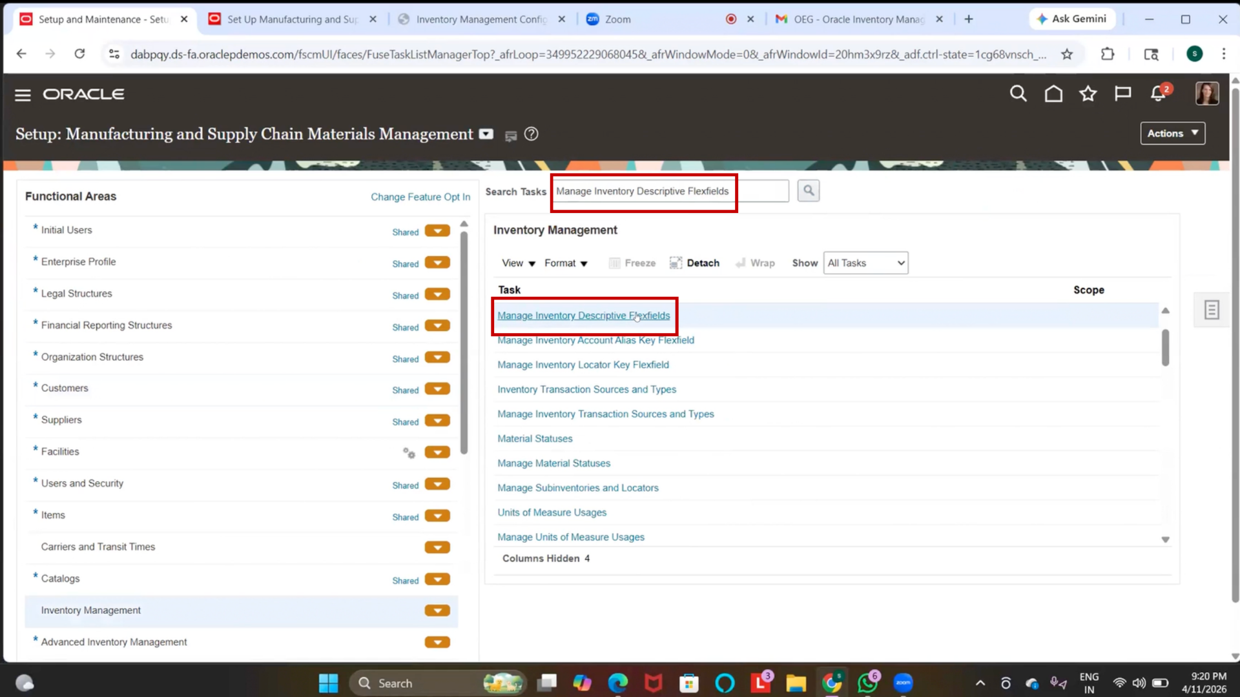Open WhatsApp from the taskbar

[867, 683]
